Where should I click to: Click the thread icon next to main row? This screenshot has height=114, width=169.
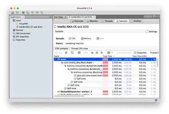(59, 59)
